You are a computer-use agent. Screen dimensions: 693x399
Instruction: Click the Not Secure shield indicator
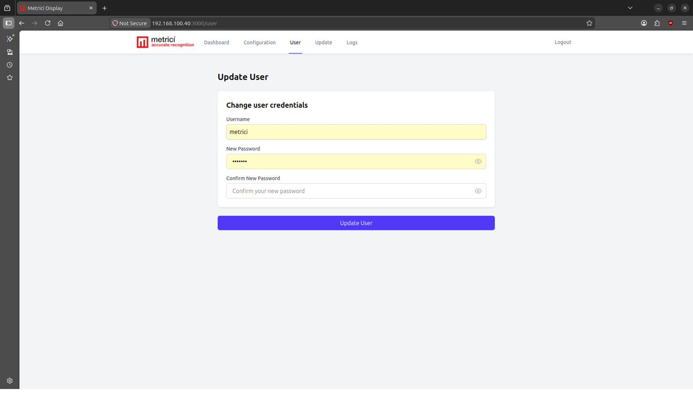tap(130, 23)
